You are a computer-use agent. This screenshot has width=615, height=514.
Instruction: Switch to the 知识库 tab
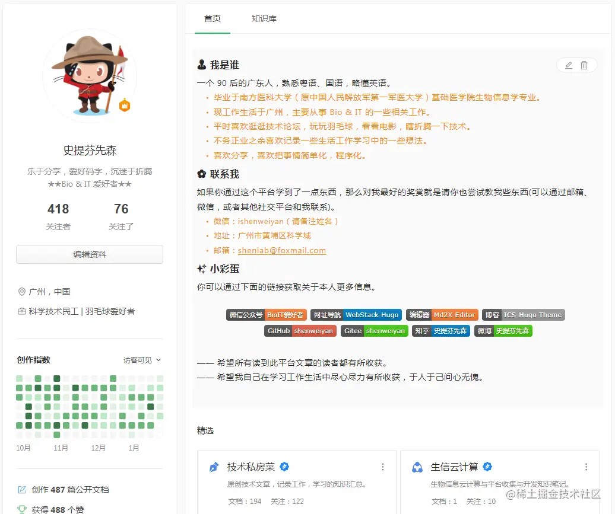coord(264,18)
